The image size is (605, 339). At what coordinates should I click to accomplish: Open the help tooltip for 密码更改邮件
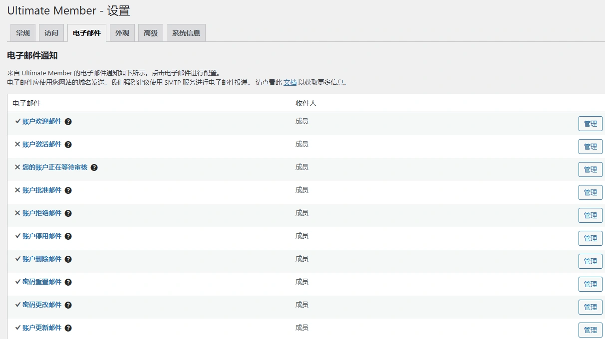click(68, 305)
